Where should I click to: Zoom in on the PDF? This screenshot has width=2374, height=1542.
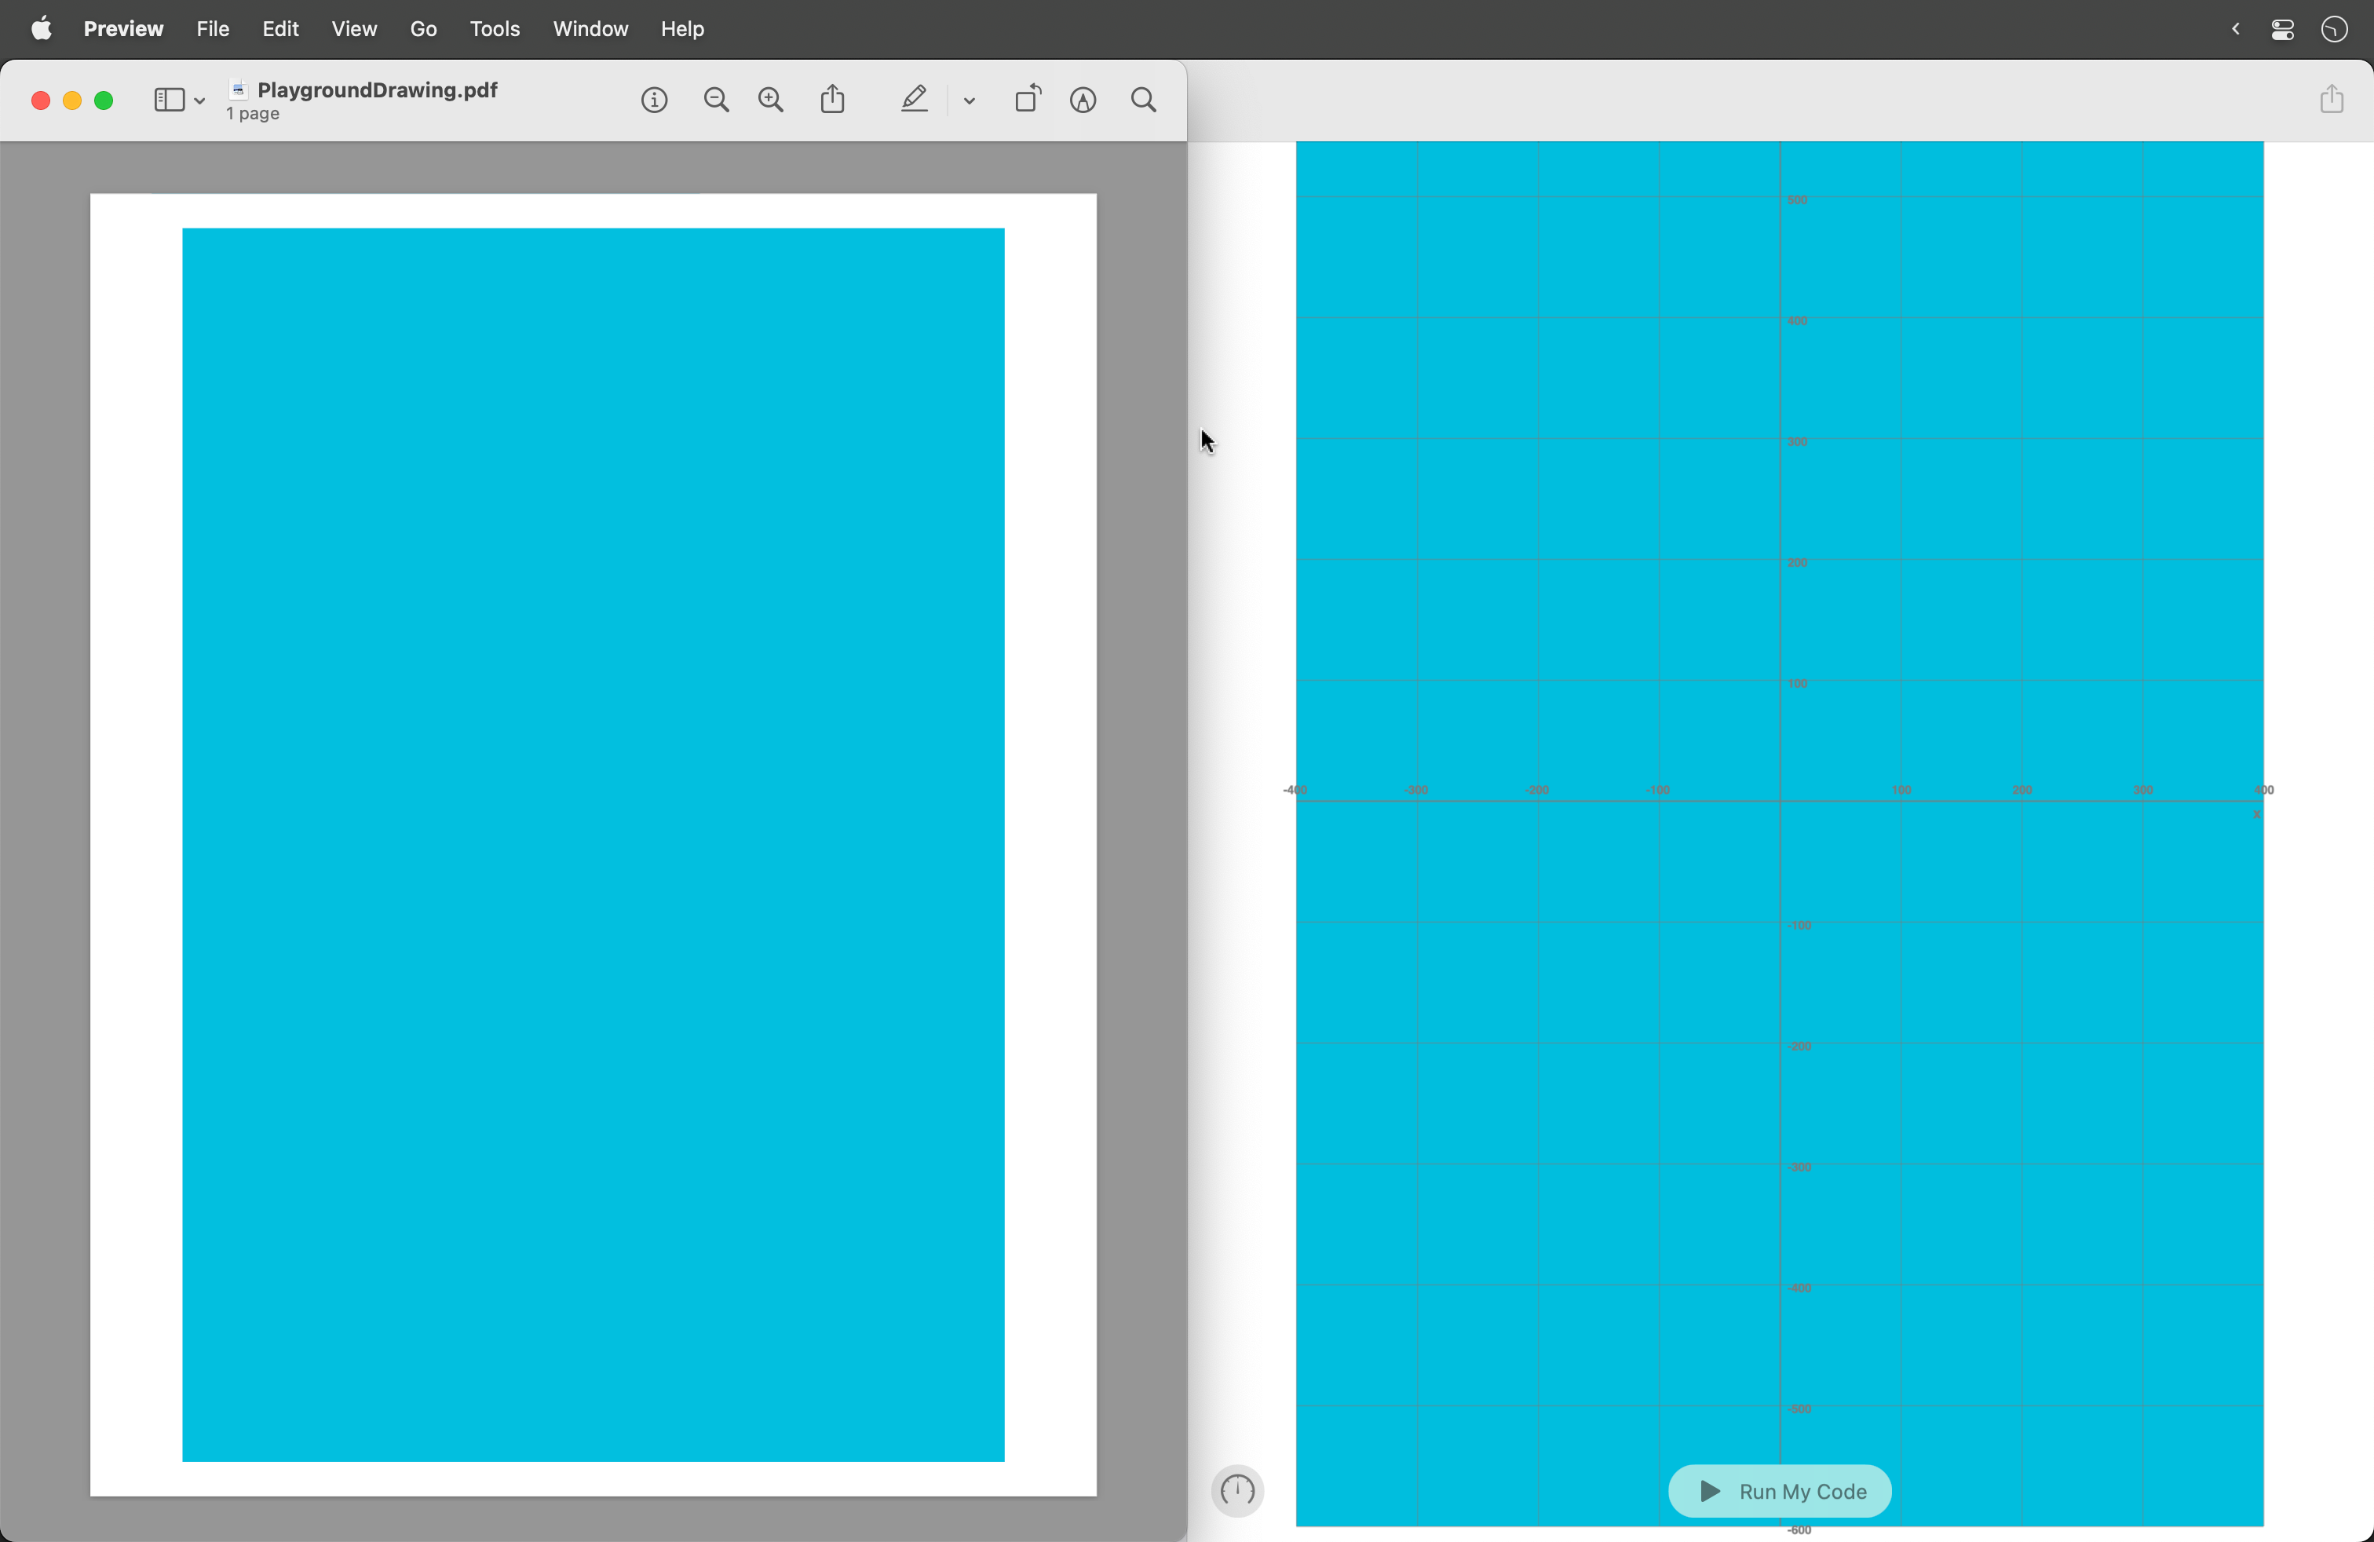click(770, 100)
